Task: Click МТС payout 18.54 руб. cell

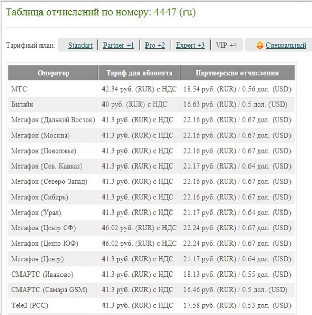Action: pyautogui.click(x=237, y=89)
